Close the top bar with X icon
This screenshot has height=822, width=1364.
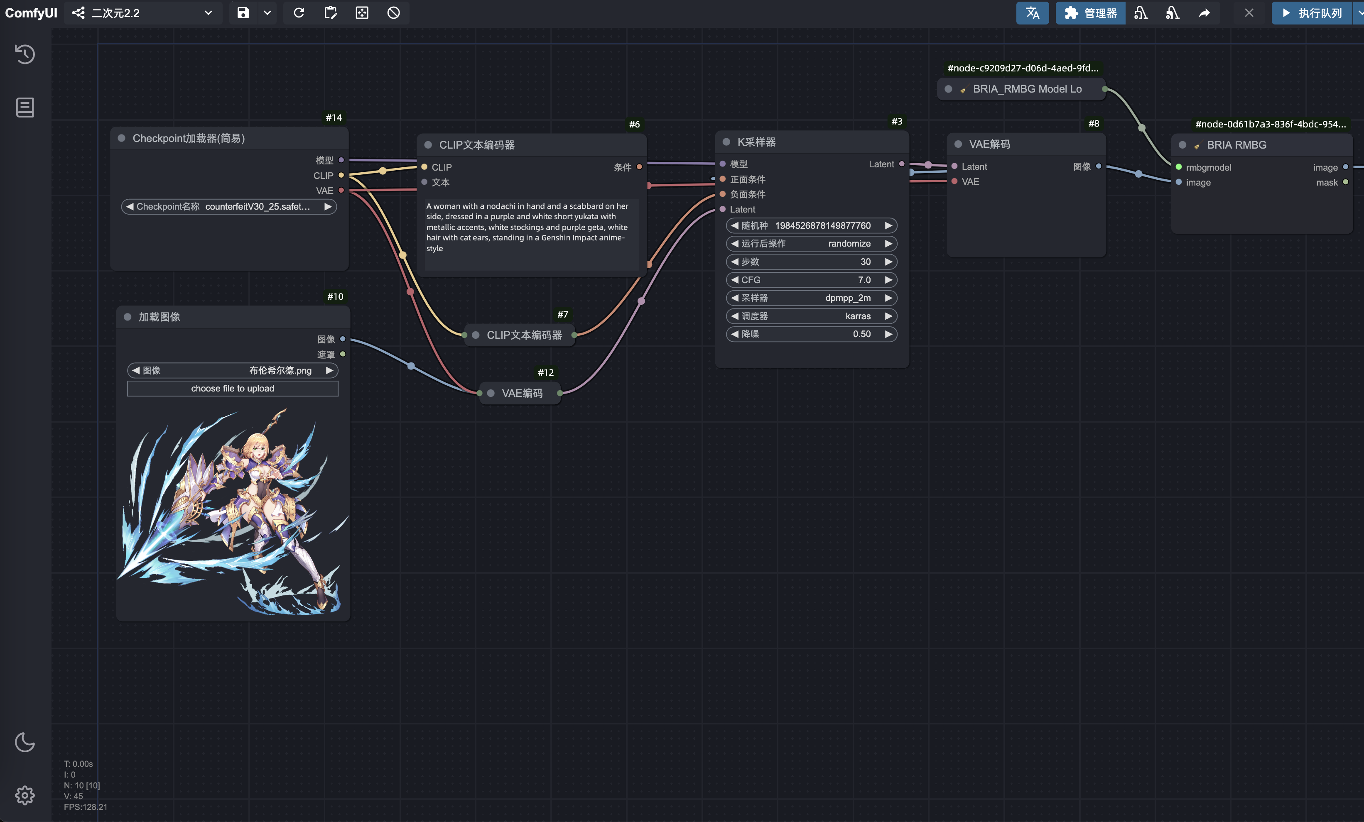click(1249, 13)
